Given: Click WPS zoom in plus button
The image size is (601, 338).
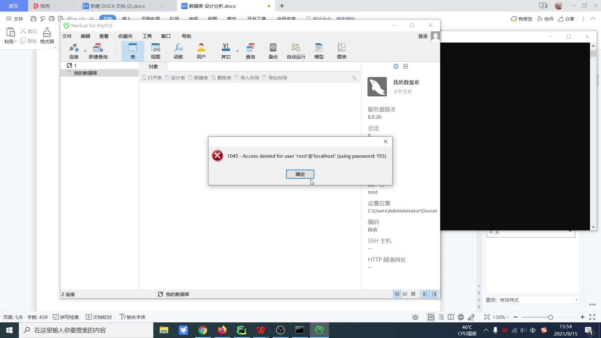Looking at the screenshot, I should pyautogui.click(x=583, y=317).
